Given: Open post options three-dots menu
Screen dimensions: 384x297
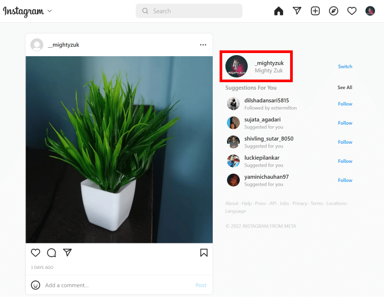Looking at the screenshot, I should coord(203,45).
